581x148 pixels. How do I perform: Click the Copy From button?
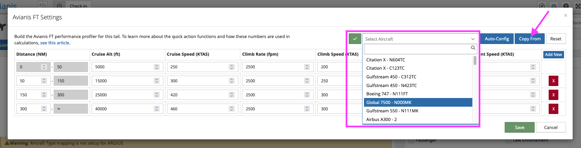[530, 39]
